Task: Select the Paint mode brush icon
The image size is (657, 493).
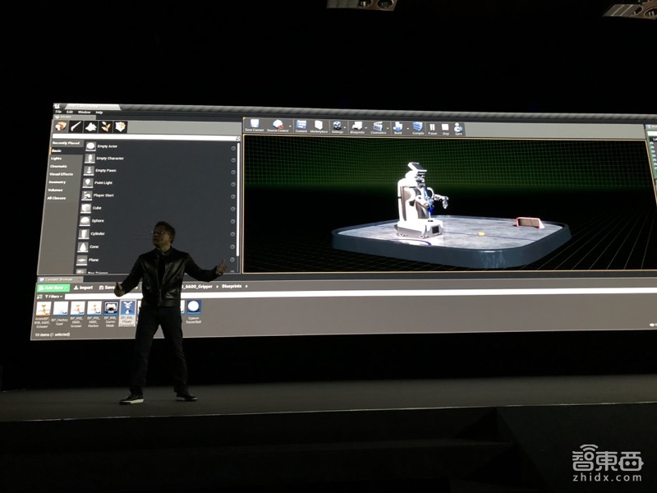Action: [75, 126]
